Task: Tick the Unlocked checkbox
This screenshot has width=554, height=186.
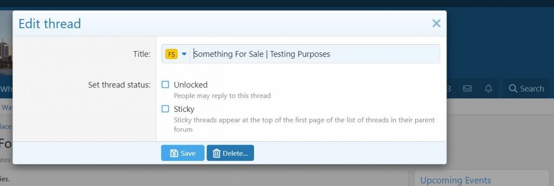Action: click(165, 85)
